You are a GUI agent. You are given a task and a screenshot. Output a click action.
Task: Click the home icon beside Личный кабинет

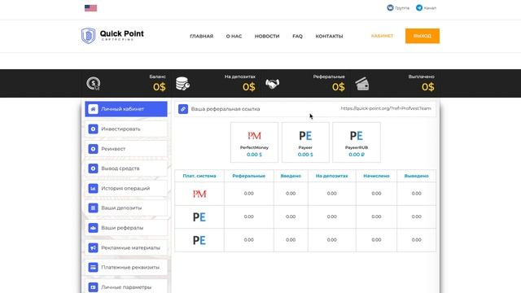(x=93, y=109)
